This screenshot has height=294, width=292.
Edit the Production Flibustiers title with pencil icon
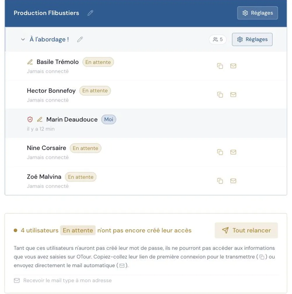pos(90,13)
